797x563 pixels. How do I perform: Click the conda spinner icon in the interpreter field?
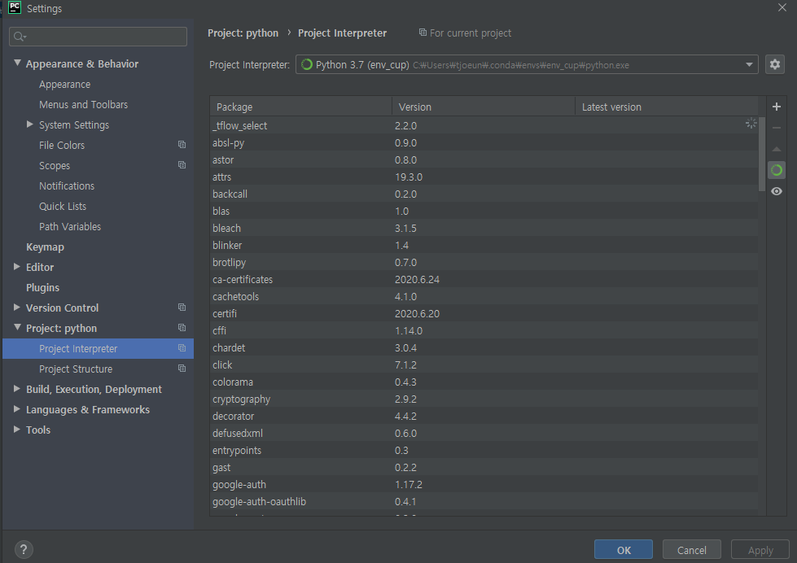point(306,64)
